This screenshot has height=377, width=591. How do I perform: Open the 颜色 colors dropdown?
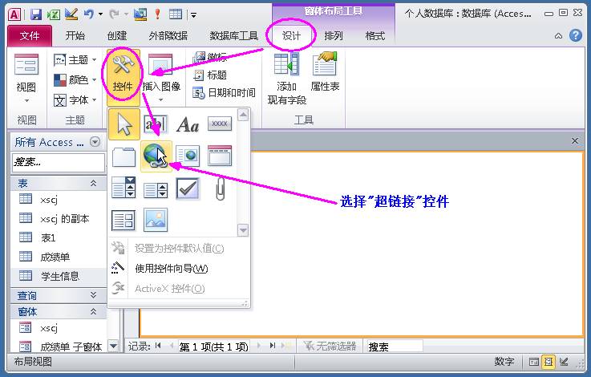click(75, 79)
